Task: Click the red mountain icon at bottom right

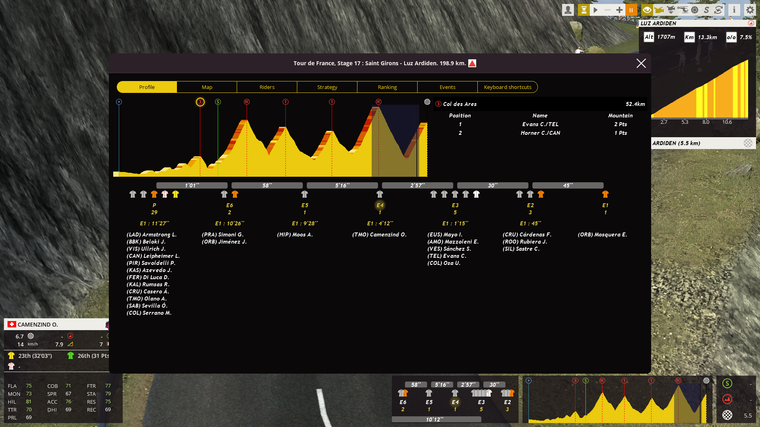Action: pyautogui.click(x=727, y=399)
